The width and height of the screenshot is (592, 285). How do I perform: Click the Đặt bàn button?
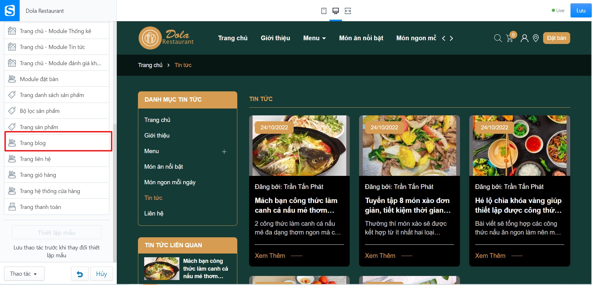[x=556, y=38]
